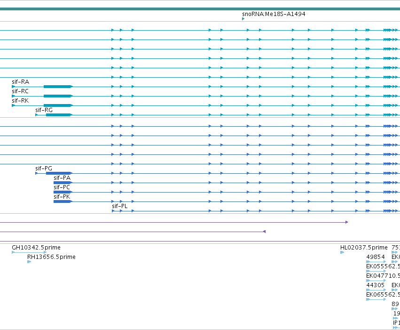This screenshot has width=400, height=330.
Task: Click the 49854 feature label
Action: pyautogui.click(x=376, y=257)
